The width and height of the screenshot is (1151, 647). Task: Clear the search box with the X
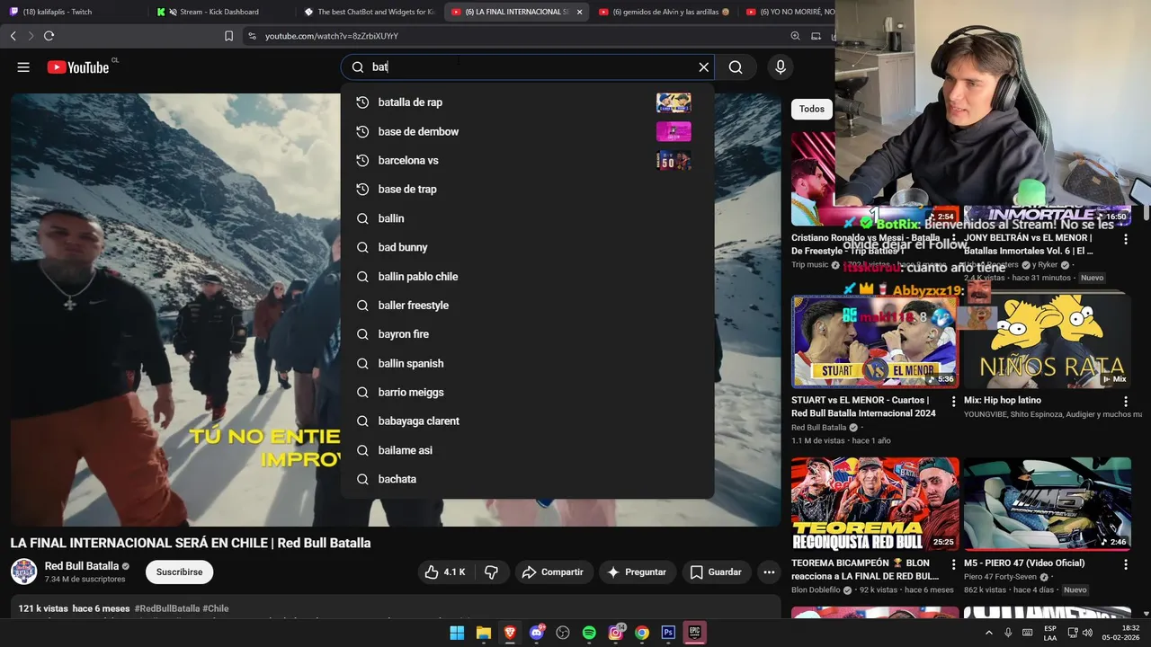(x=704, y=67)
